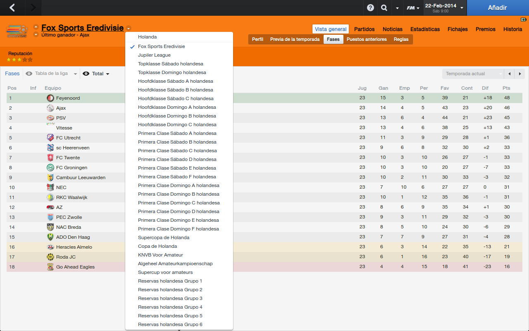
Task: Click the ADO Den Haag club badge
Action: 50,237
